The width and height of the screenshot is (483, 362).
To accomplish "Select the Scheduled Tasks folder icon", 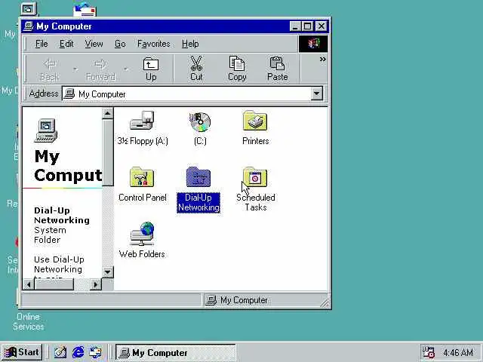I will pos(255,177).
